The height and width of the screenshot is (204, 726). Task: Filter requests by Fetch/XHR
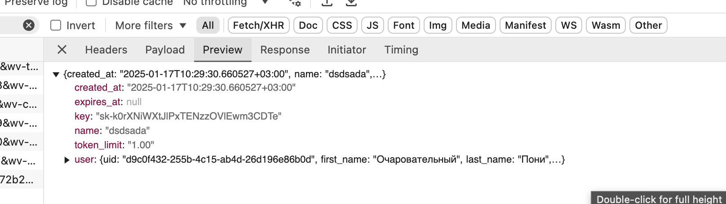259,26
